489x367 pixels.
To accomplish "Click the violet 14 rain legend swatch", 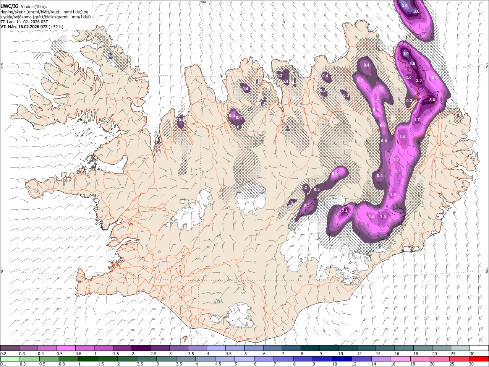I will (x=381, y=359).
